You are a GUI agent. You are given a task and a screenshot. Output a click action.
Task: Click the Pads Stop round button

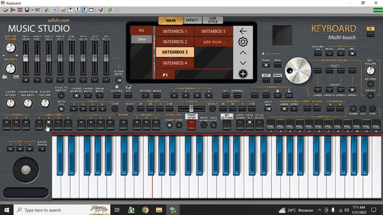[115, 109]
